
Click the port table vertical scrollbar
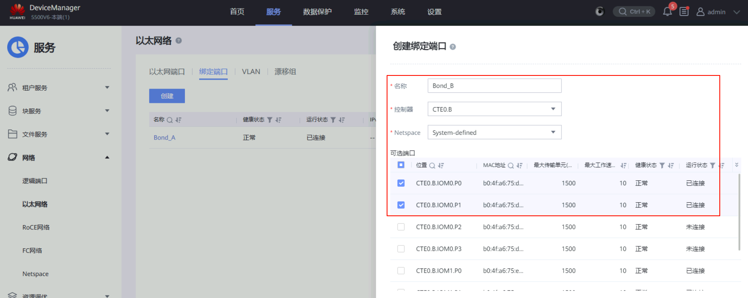[739, 211]
